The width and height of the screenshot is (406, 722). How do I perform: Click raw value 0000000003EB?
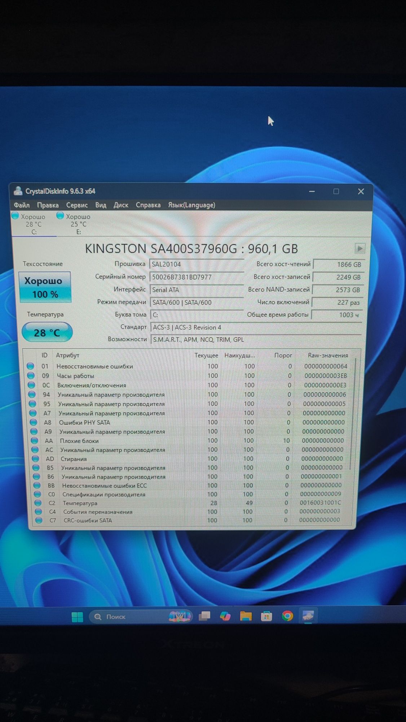click(x=326, y=375)
